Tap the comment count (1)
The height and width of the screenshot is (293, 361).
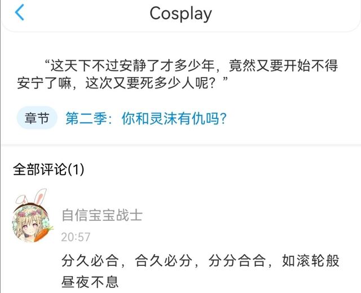coord(76,170)
